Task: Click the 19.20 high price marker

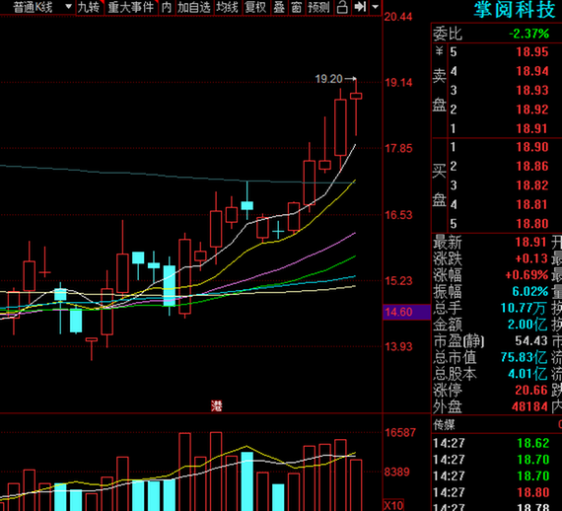Action: 328,79
